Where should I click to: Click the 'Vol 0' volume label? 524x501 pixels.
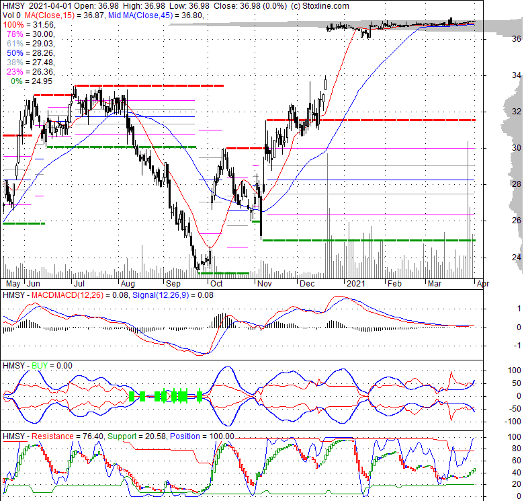click(x=11, y=15)
